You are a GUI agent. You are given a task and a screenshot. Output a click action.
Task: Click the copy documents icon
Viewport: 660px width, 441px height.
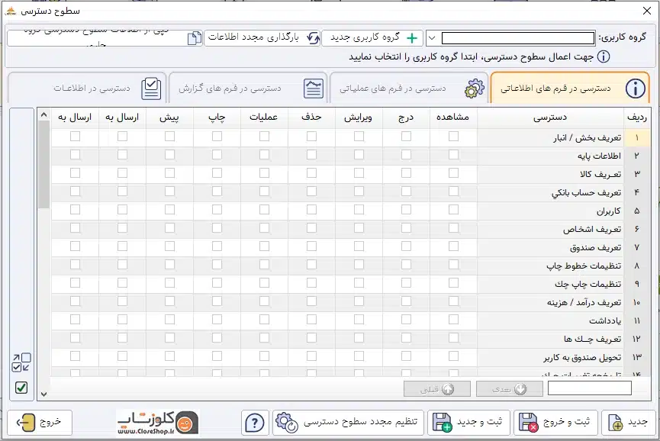[194, 38]
